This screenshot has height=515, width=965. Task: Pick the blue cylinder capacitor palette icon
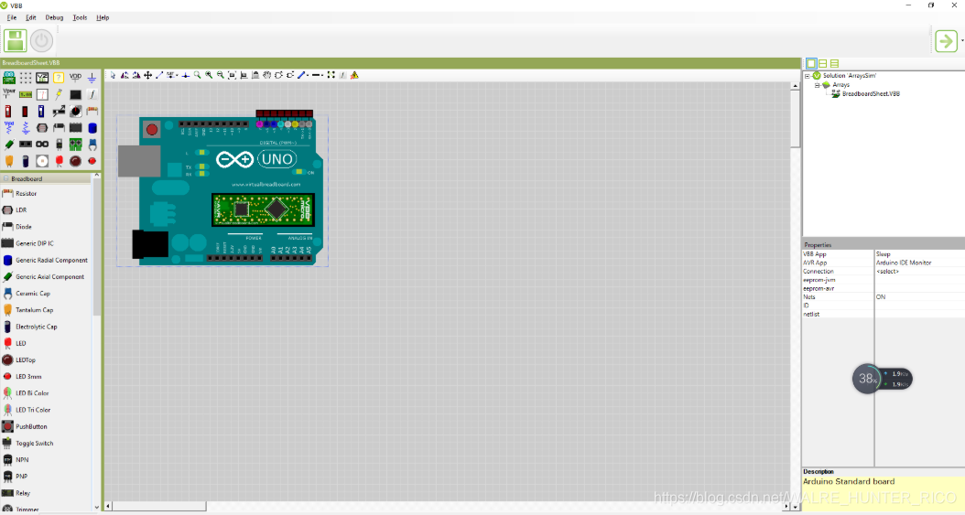[92, 128]
